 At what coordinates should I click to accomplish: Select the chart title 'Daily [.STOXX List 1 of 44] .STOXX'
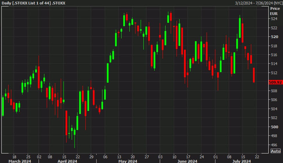[33, 3]
